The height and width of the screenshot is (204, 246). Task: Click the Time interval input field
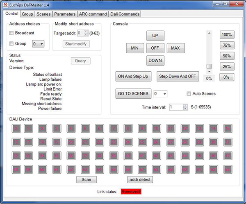pos(173,107)
